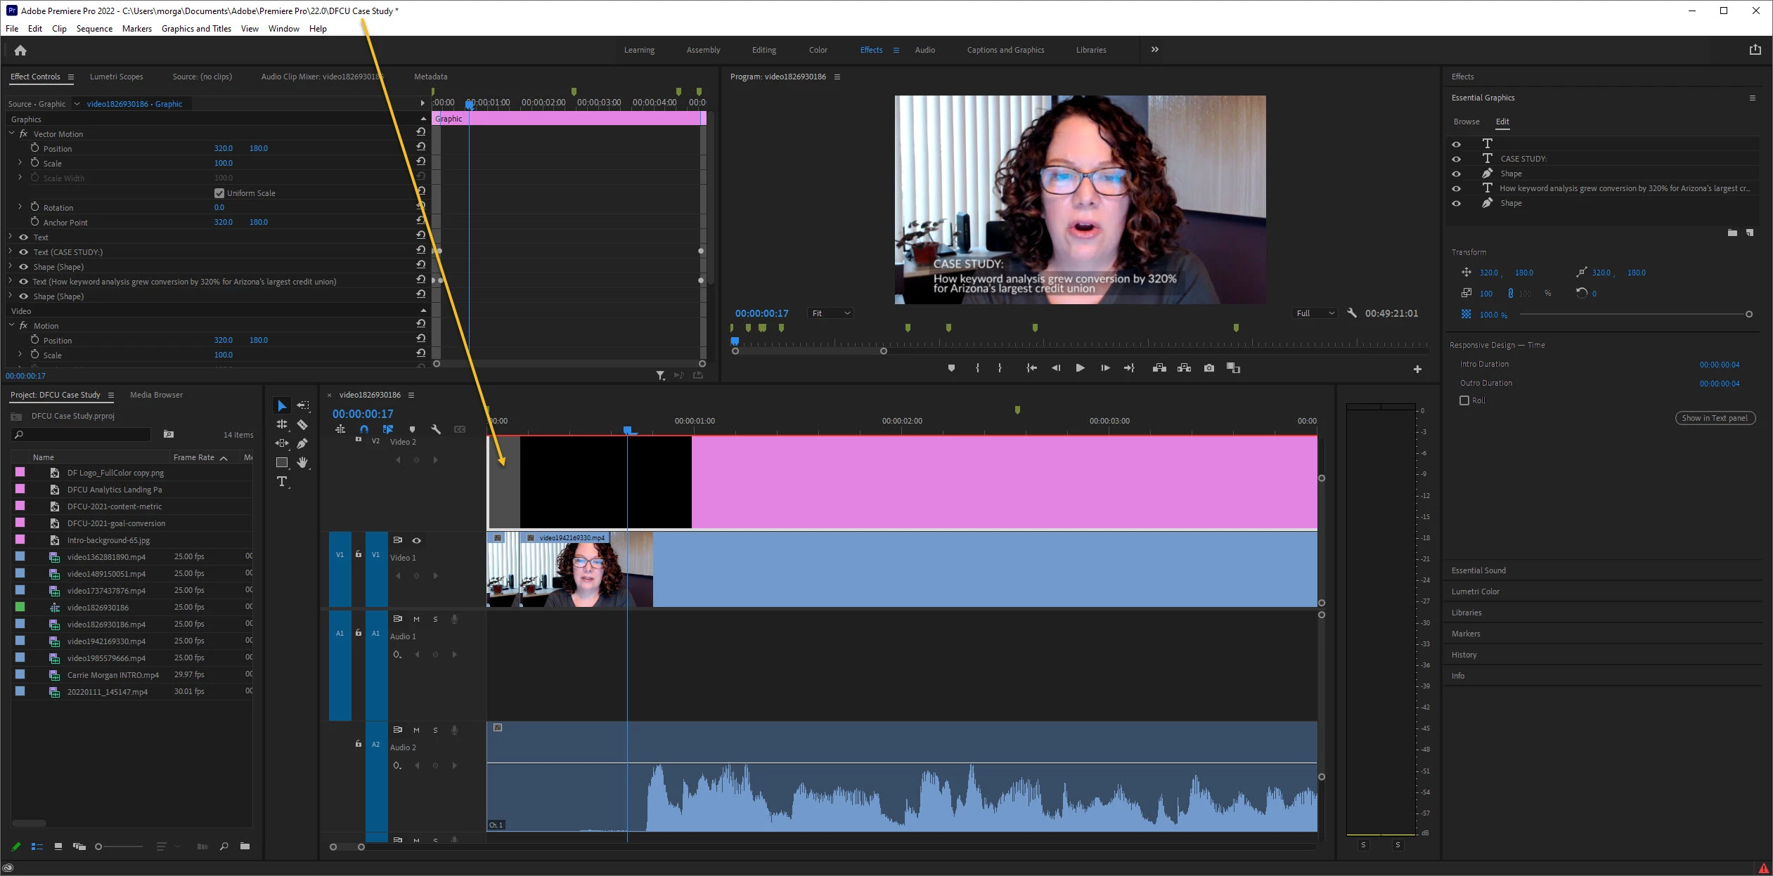
Task: Select the Razor tool in the tools panel
Action: click(302, 424)
